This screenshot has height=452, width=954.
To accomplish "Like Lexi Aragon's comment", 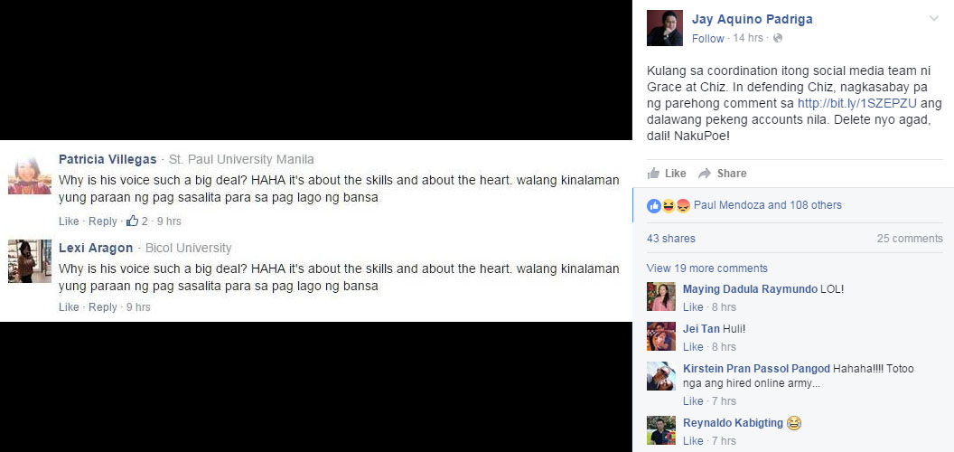I will pyautogui.click(x=69, y=307).
